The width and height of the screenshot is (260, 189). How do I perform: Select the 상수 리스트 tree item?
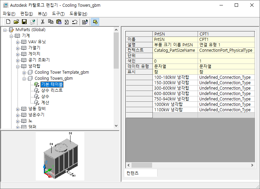click(x=52, y=90)
